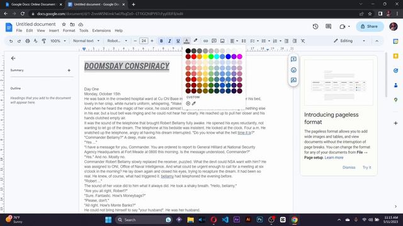
Task: Click the Move to folder icon
Action: click(x=72, y=24)
